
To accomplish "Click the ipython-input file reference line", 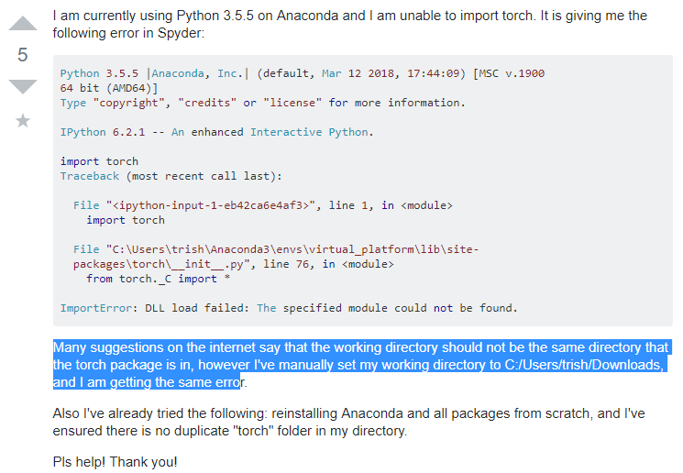I will click(263, 205).
